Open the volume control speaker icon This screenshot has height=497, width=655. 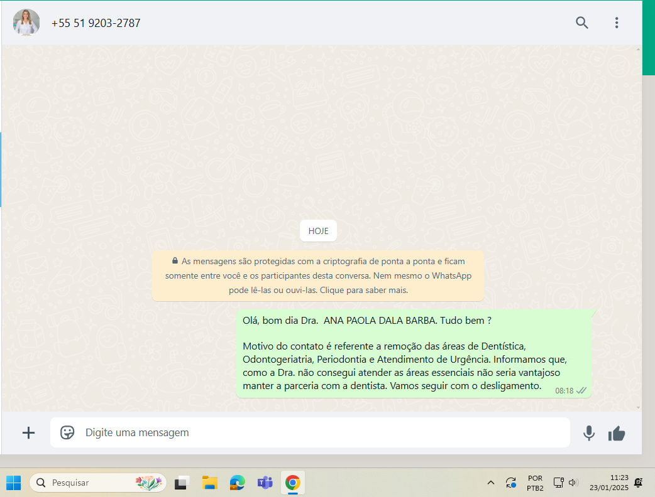(x=573, y=483)
